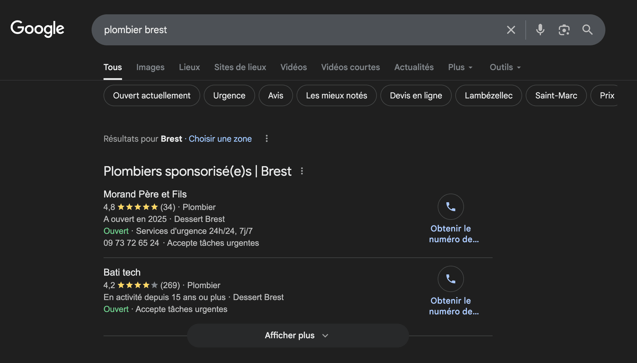Clear the search box with X icon
The height and width of the screenshot is (363, 637).
click(x=511, y=30)
